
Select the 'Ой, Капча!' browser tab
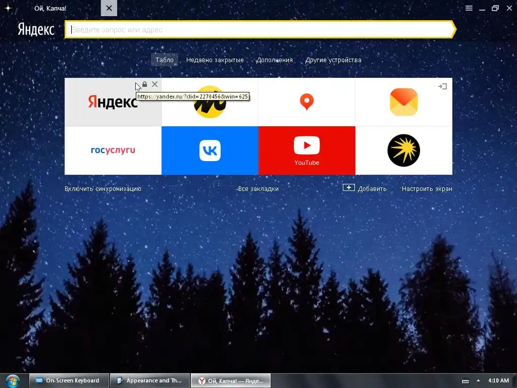pyautogui.click(x=50, y=8)
